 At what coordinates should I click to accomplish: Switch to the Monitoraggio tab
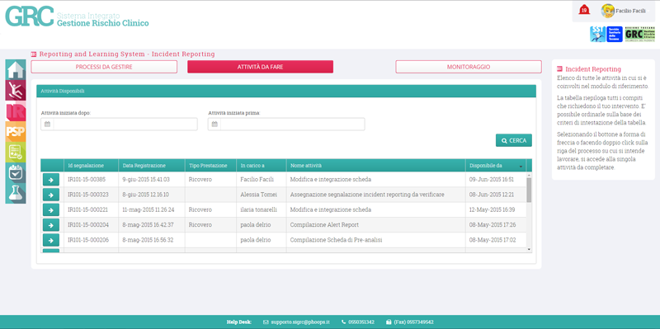(469, 67)
